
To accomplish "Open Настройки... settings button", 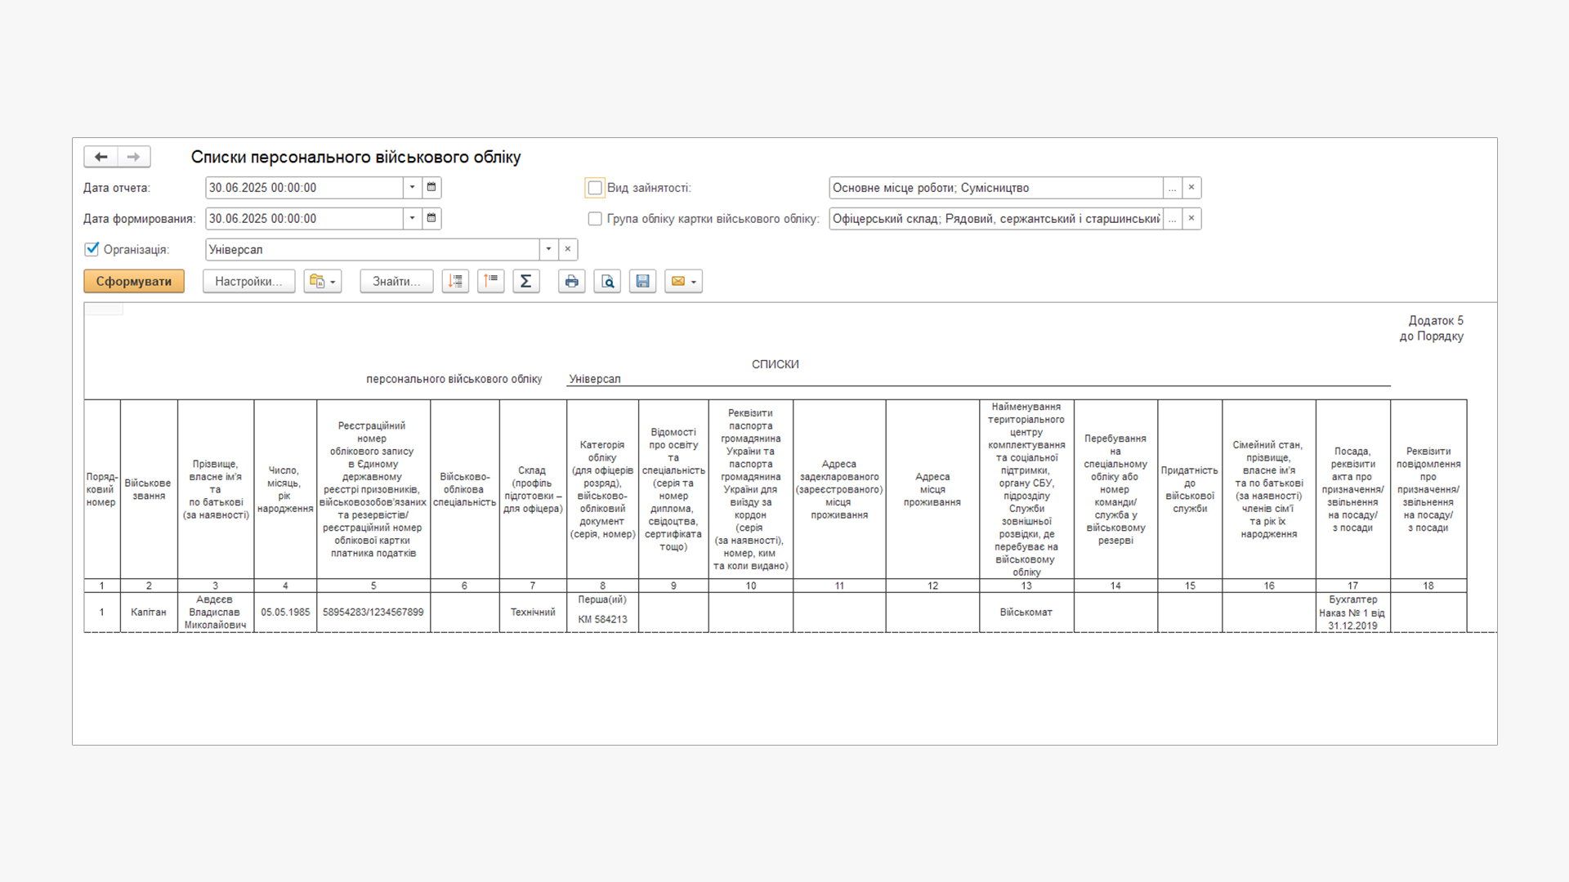I will tap(248, 282).
